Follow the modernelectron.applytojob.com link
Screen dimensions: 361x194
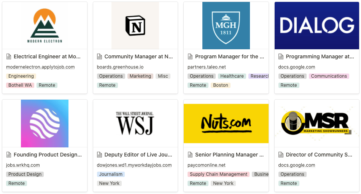pyautogui.click(x=40, y=67)
